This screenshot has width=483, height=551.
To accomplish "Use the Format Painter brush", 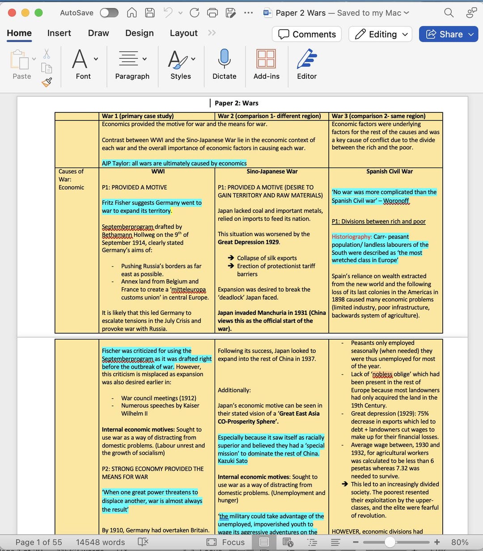I will (x=47, y=82).
